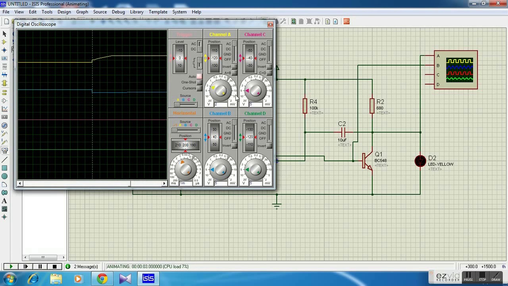The height and width of the screenshot is (286, 508).
Task: Toggle Channel C Invert button
Action: point(269,67)
